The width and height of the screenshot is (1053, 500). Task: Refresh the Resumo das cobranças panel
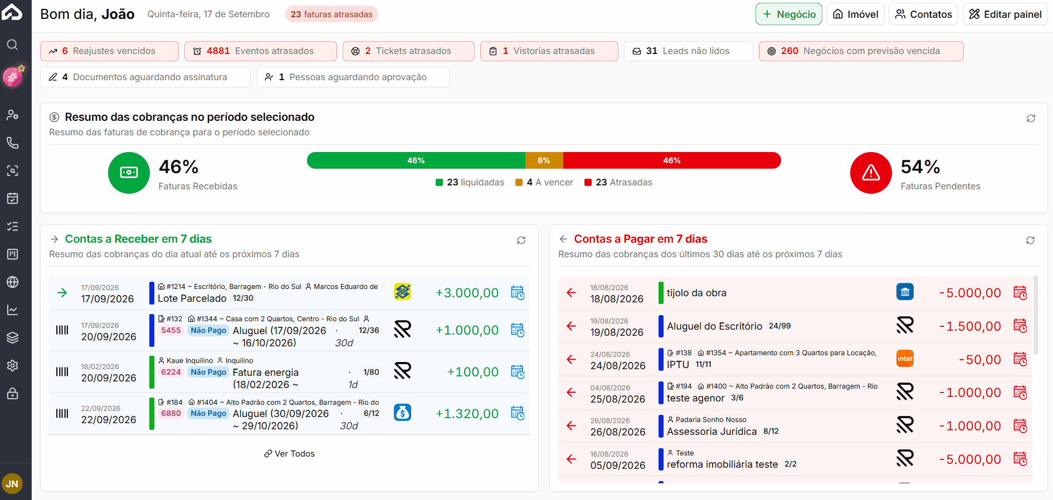1031,118
